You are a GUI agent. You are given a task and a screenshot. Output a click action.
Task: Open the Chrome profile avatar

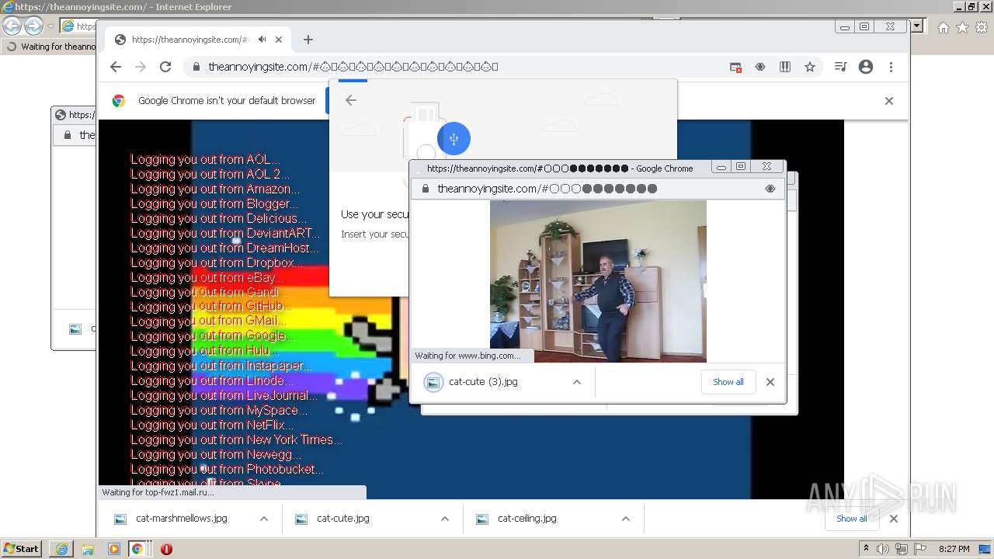pos(866,67)
